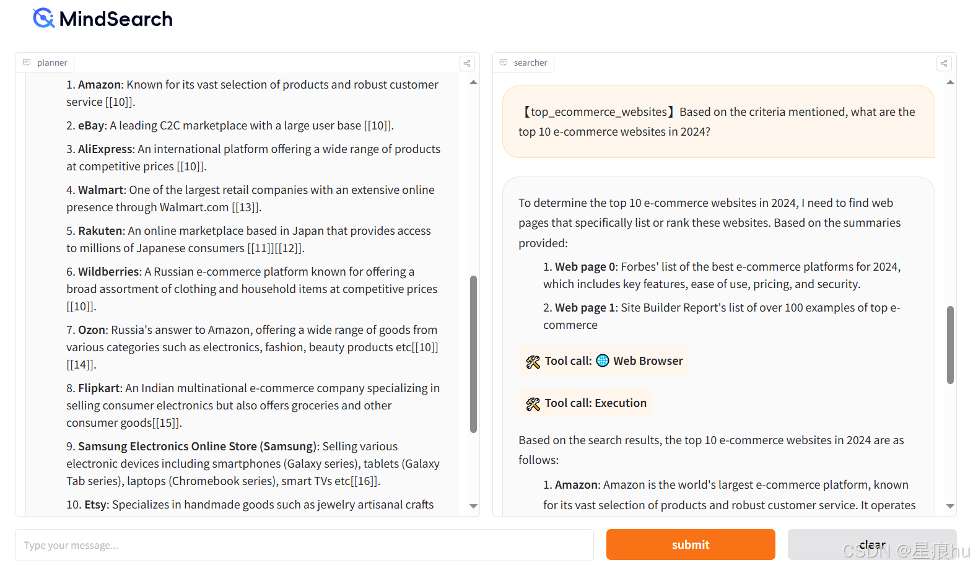Click Samsung Electronics Online Store entry
This screenshot has height=568, width=973.
click(253, 463)
